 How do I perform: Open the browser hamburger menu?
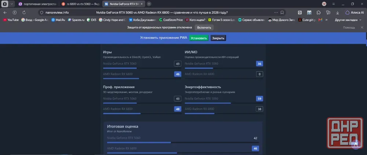tap(334, 4)
